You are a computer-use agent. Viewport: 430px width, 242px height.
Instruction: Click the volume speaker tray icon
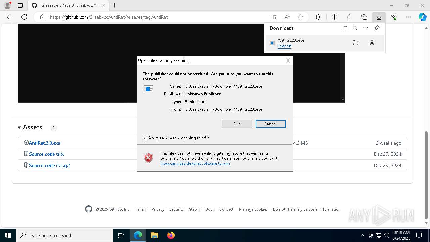tap(387, 235)
